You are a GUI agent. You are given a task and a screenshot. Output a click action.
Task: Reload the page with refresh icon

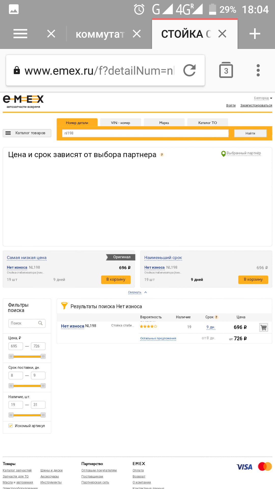pos(190,70)
